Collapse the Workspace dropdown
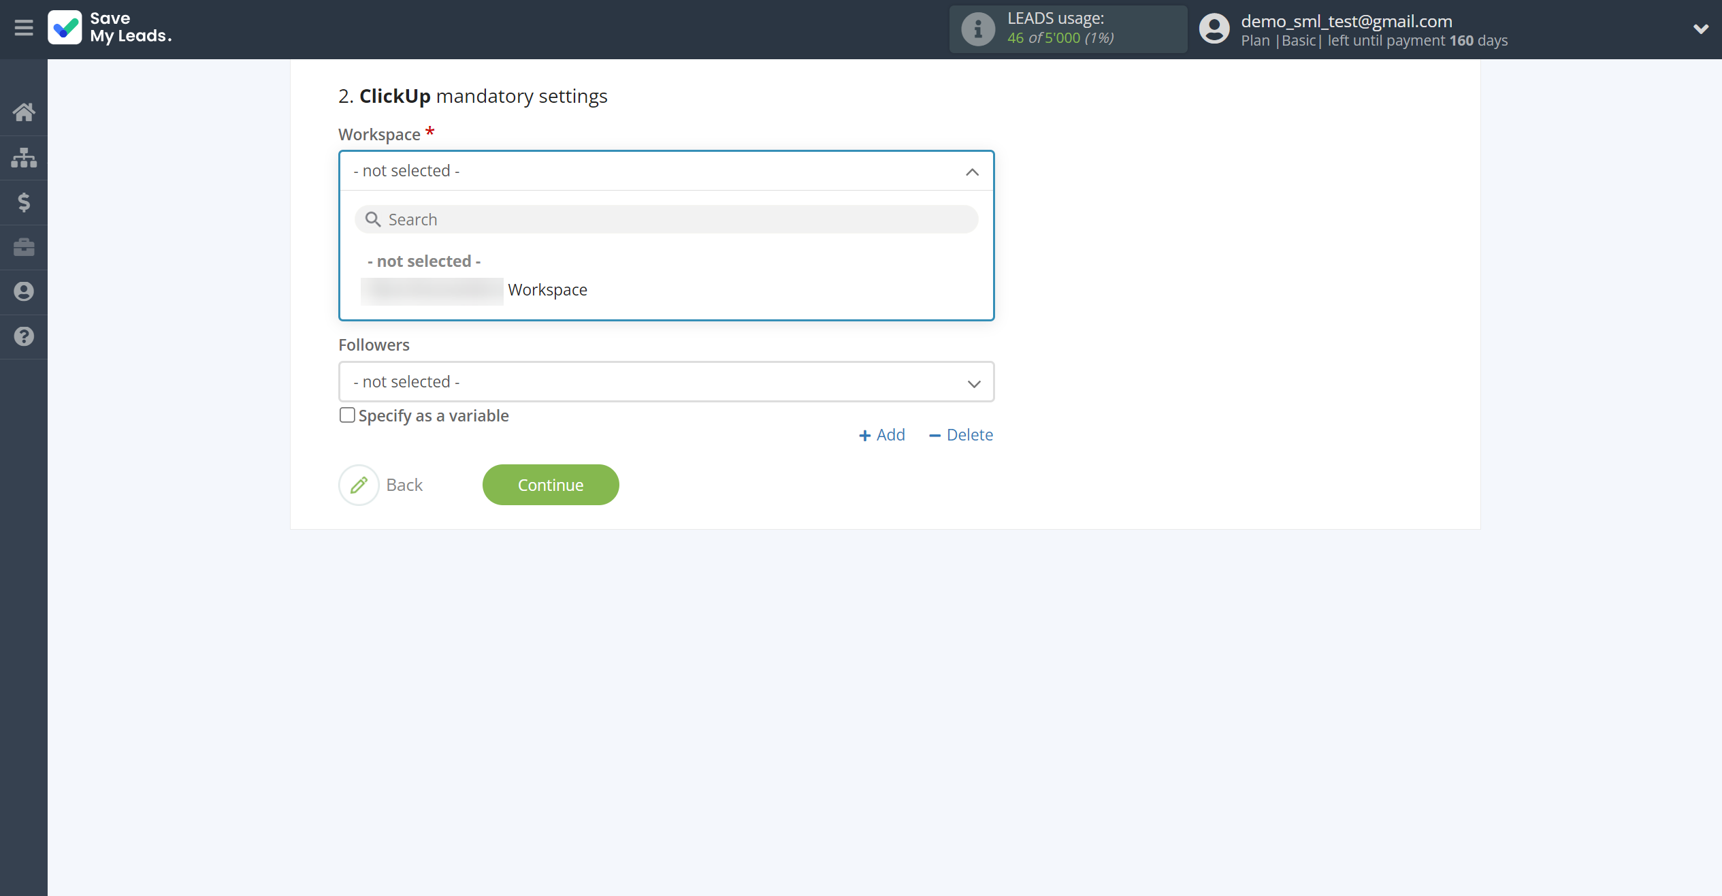The width and height of the screenshot is (1722, 896). [x=972, y=172]
